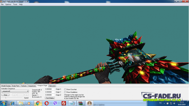Open Windows Start menu orb
The height and width of the screenshot is (106, 189).
tap(3, 103)
